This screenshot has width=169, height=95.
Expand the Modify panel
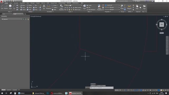tap(31, 12)
